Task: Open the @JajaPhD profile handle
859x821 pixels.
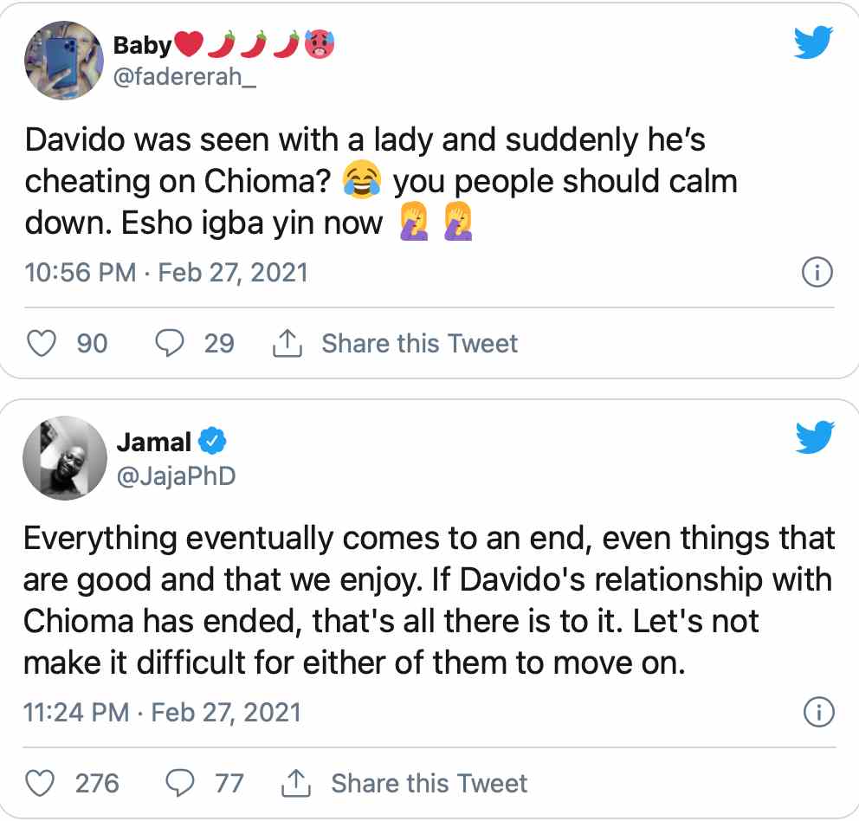Action: (x=176, y=475)
